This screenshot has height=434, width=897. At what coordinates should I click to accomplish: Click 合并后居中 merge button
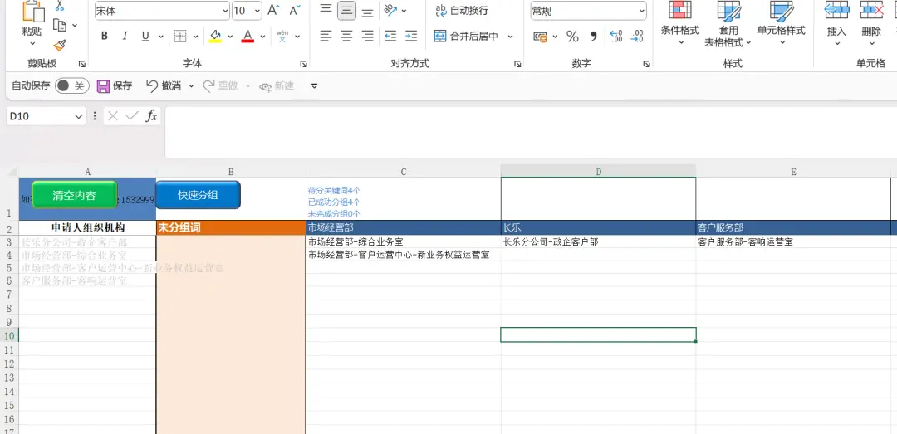pyautogui.click(x=466, y=36)
